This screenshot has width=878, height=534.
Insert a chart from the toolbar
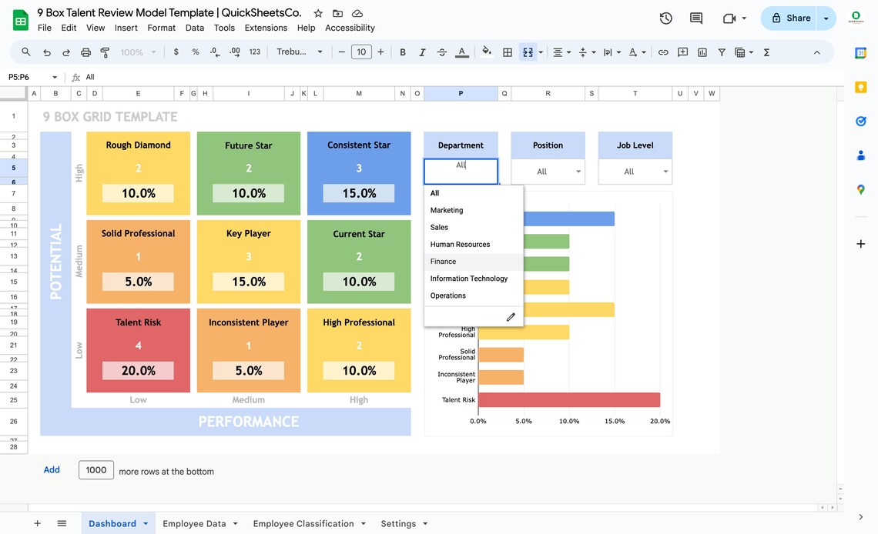point(702,52)
